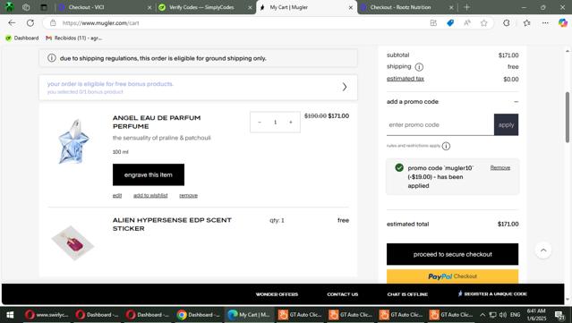Open Opera www.swirlyc taskbar item
Screen dimensions: 572x323
click(x=47, y=315)
